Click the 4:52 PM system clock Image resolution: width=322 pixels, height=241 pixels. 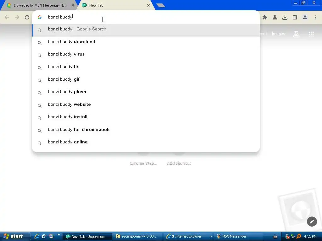(310, 237)
